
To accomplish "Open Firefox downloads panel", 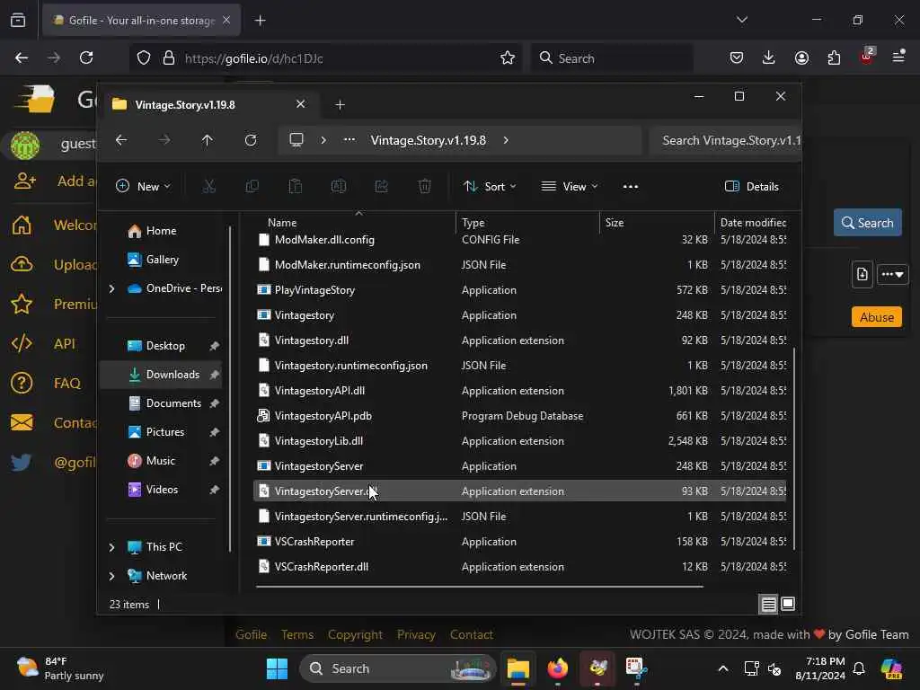I will tap(769, 57).
